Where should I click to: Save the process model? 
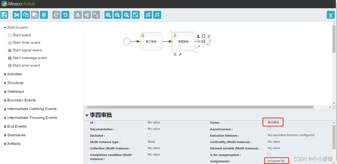click(4, 15)
